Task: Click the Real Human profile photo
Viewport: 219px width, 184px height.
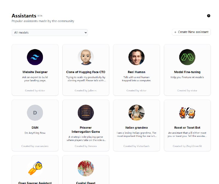Action: click(x=136, y=57)
